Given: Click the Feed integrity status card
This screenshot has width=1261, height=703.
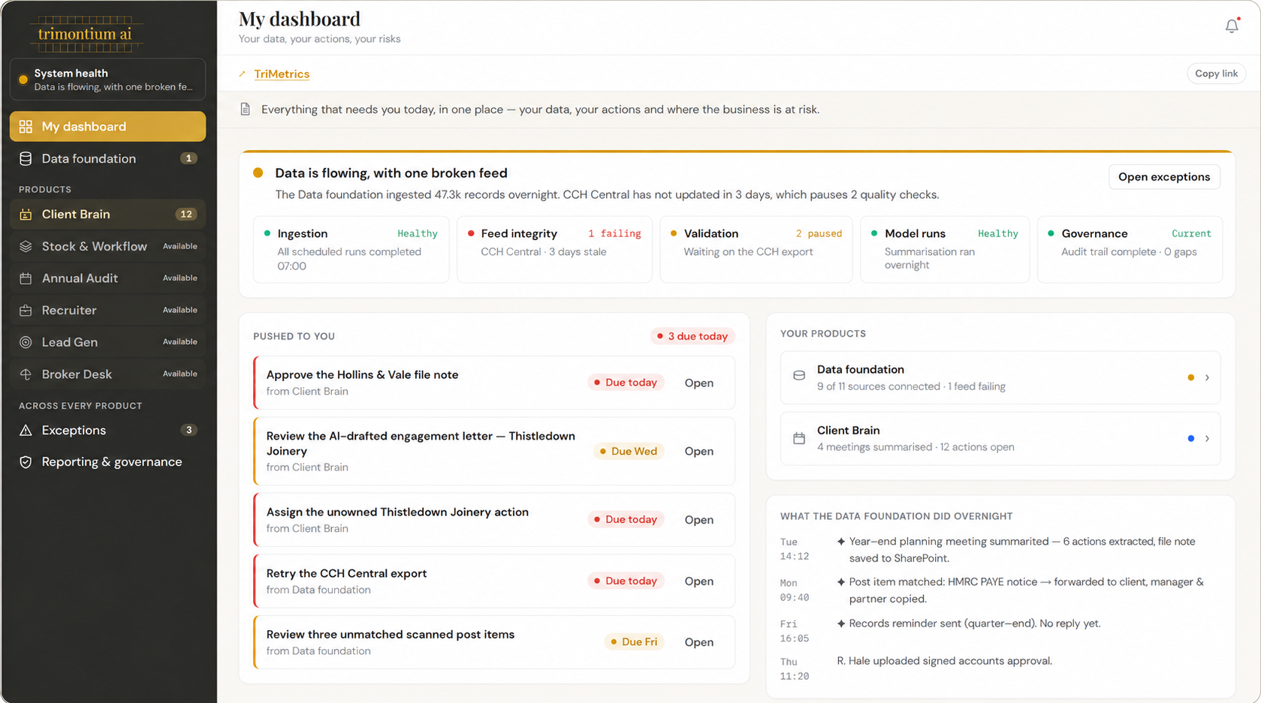Looking at the screenshot, I should [554, 250].
